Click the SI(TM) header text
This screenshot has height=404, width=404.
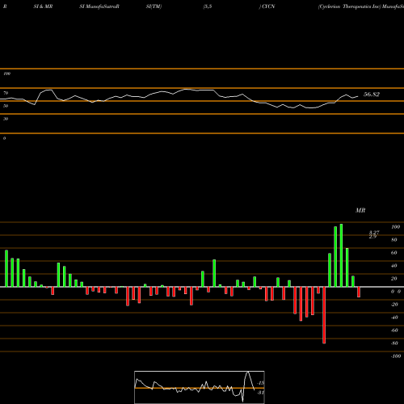coord(154,6)
